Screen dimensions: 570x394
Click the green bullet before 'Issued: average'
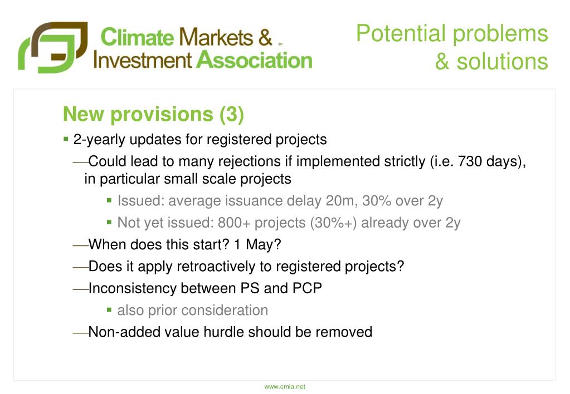pyautogui.click(x=109, y=200)
